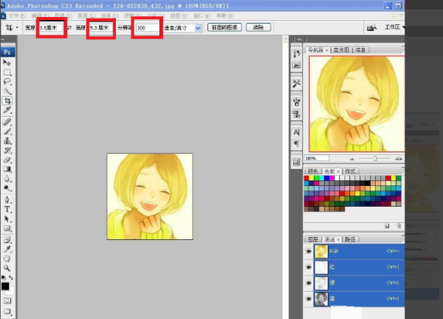
Task: Open the History panel from the dock
Action: coord(296,53)
